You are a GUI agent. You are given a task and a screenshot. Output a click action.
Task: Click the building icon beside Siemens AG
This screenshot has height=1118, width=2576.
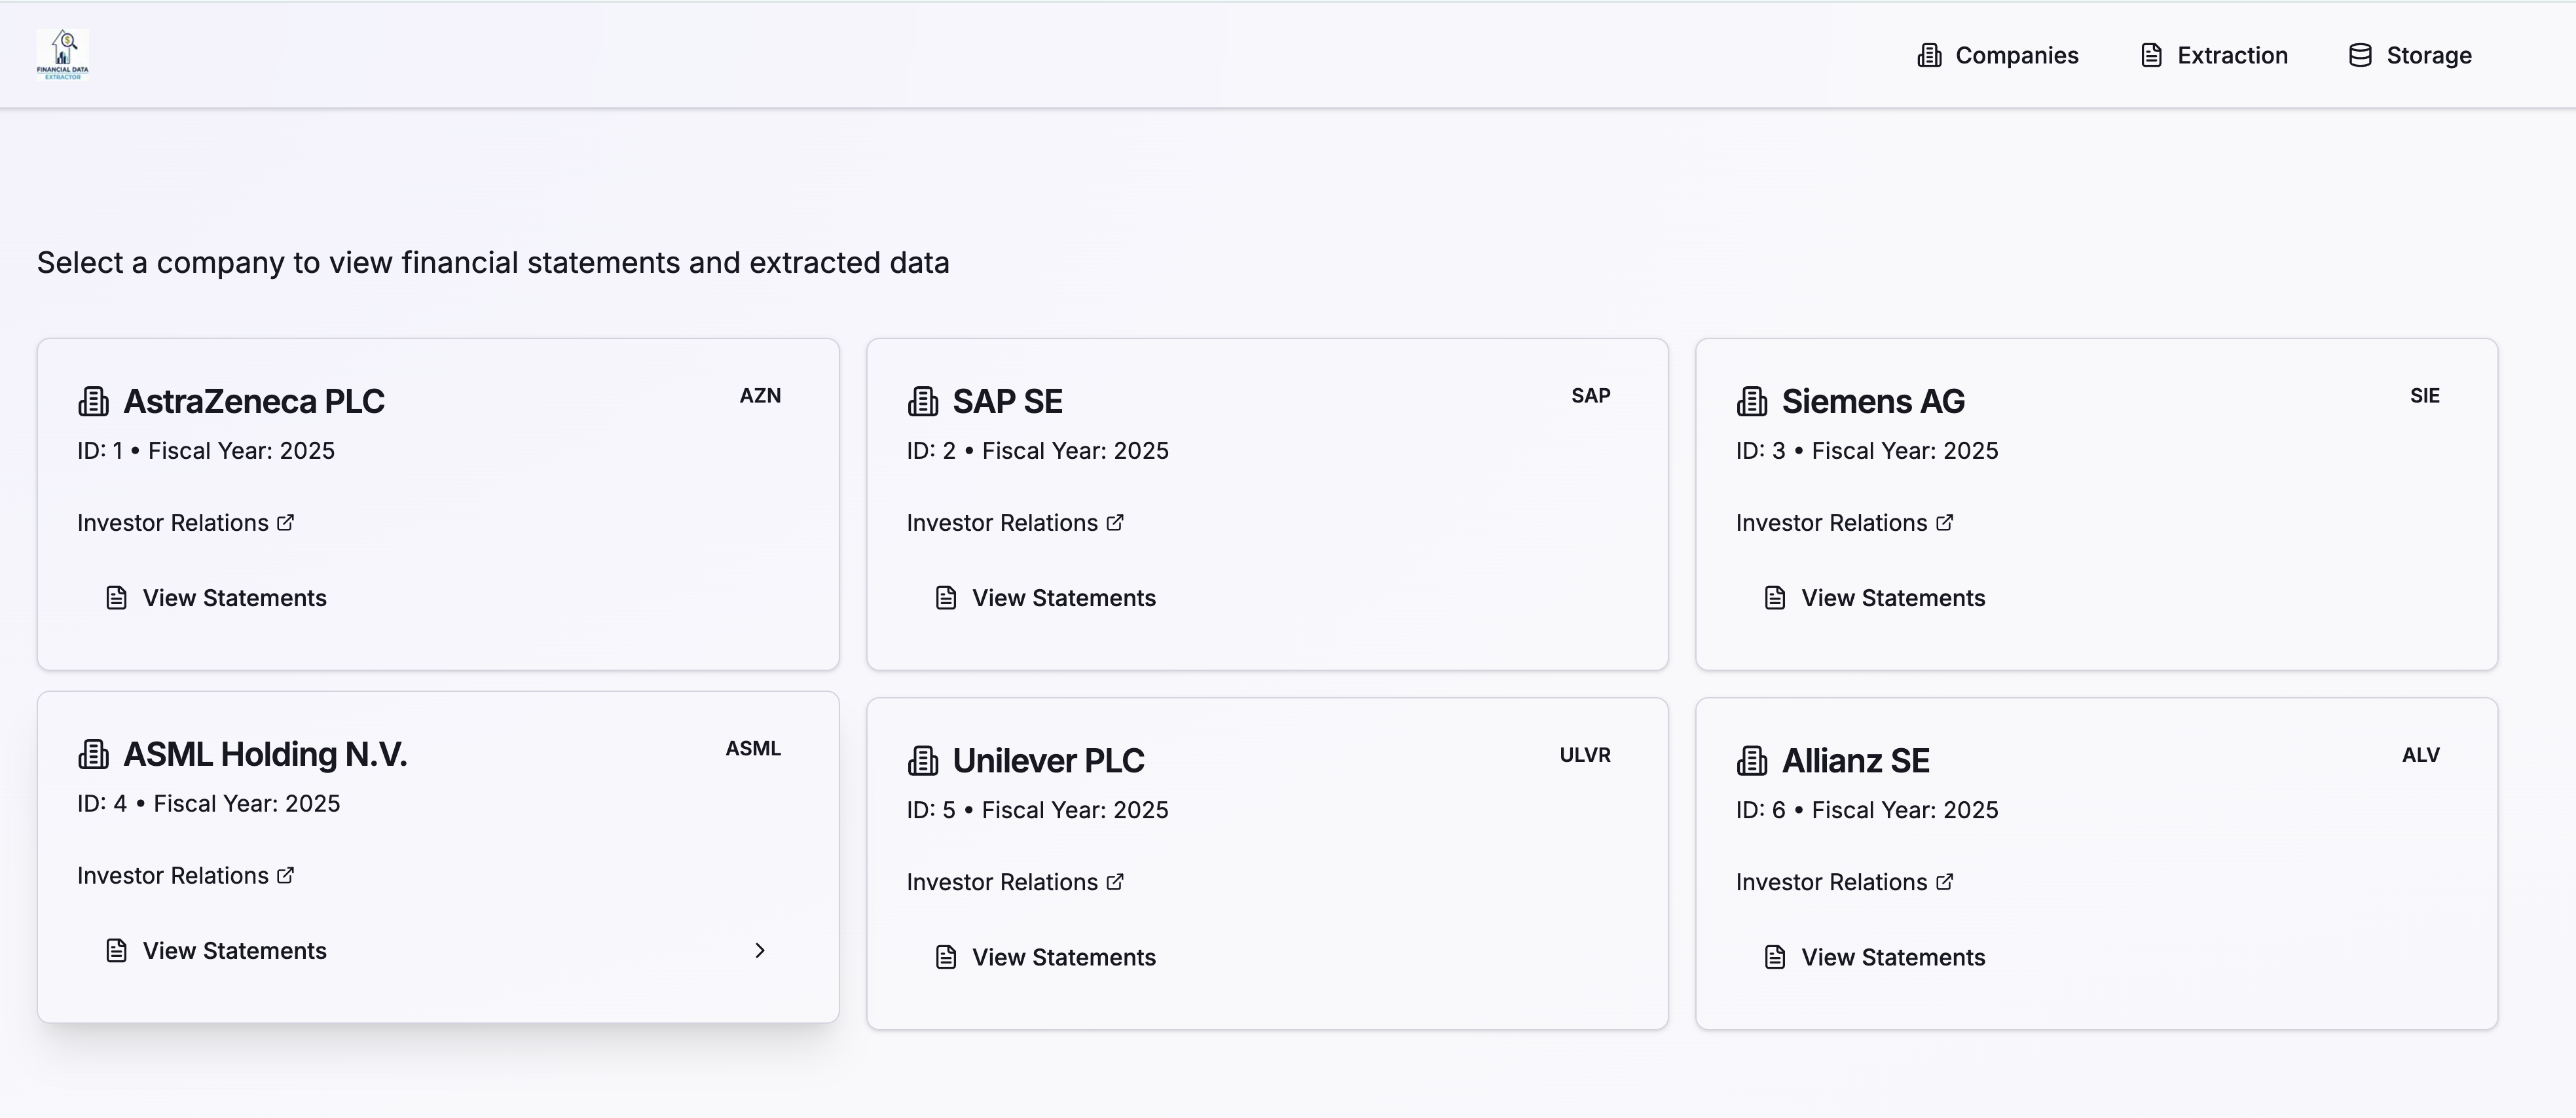coord(1752,402)
